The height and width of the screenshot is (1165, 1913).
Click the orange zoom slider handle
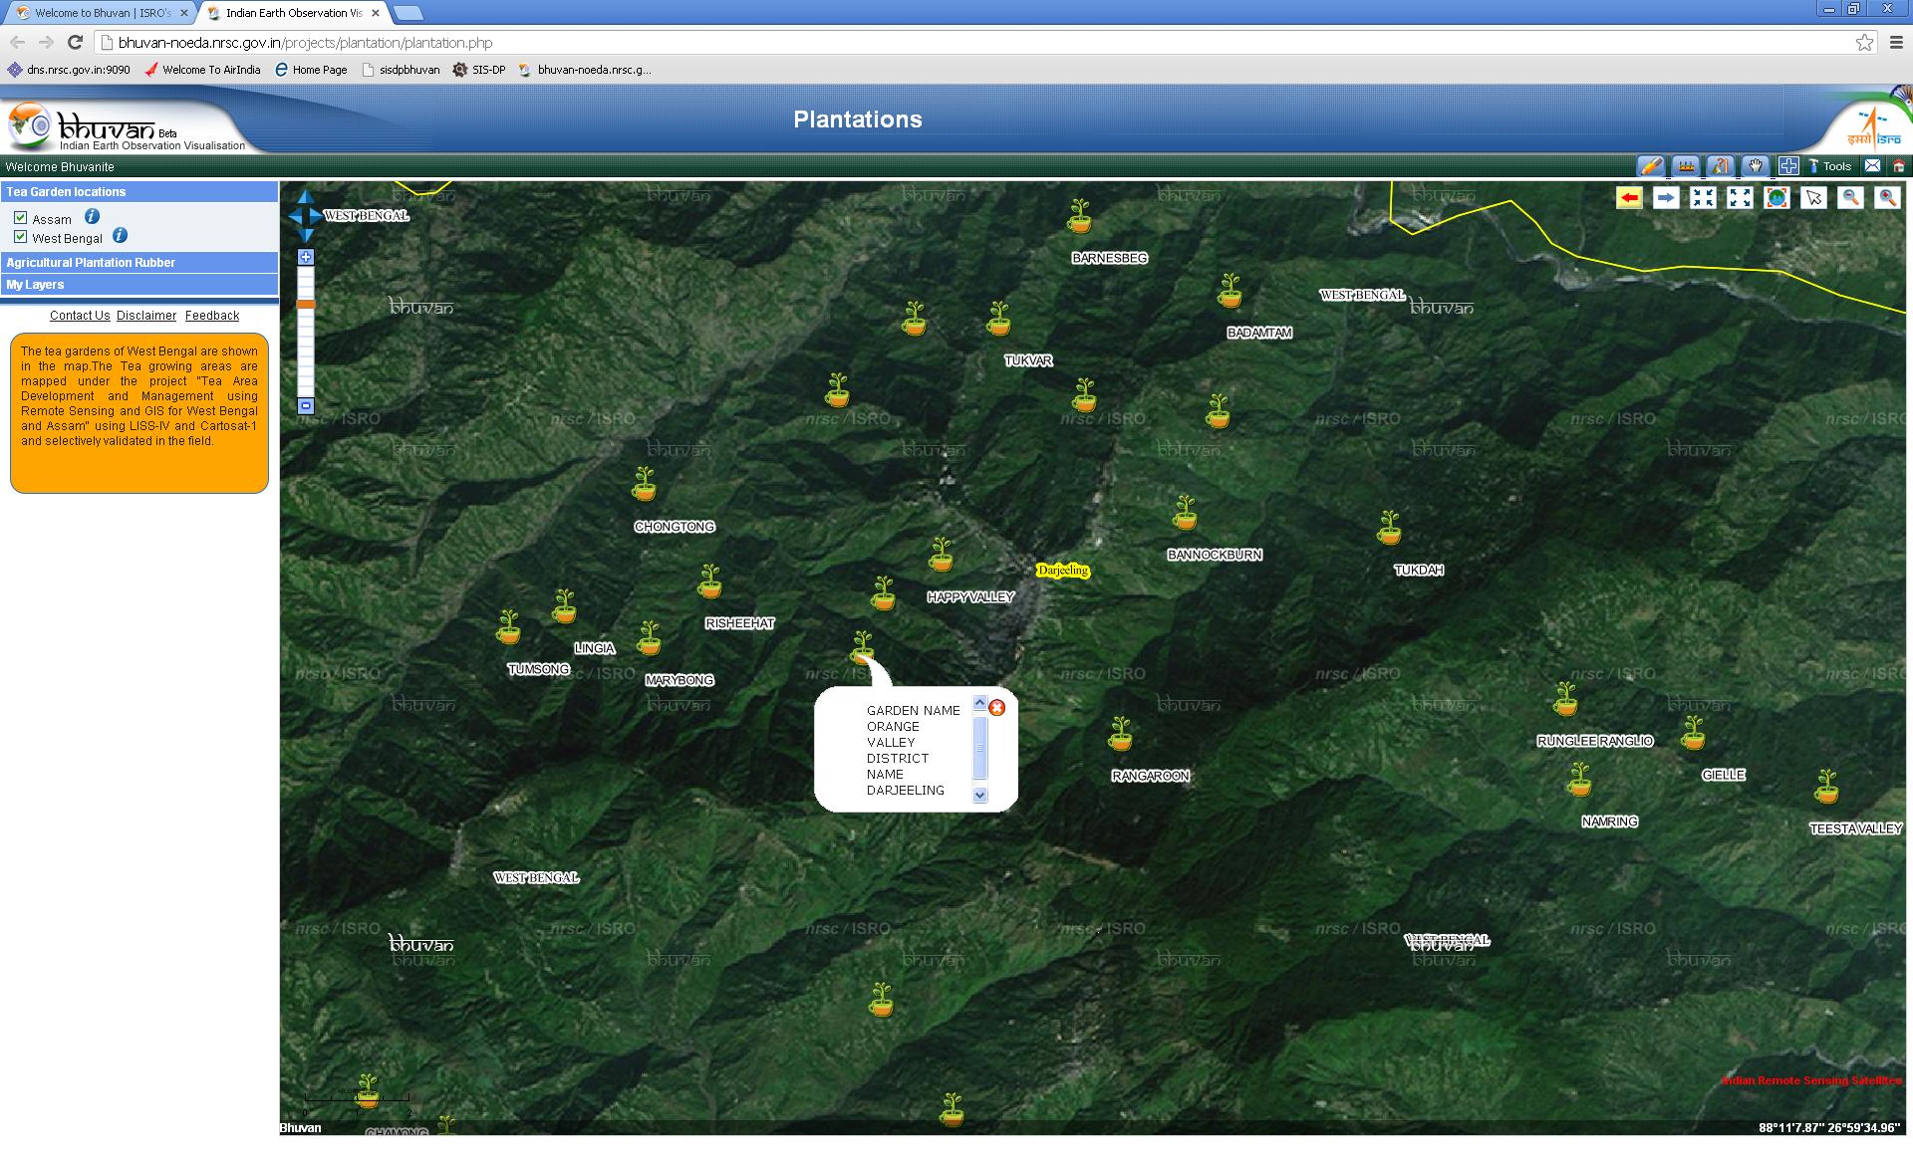click(306, 304)
